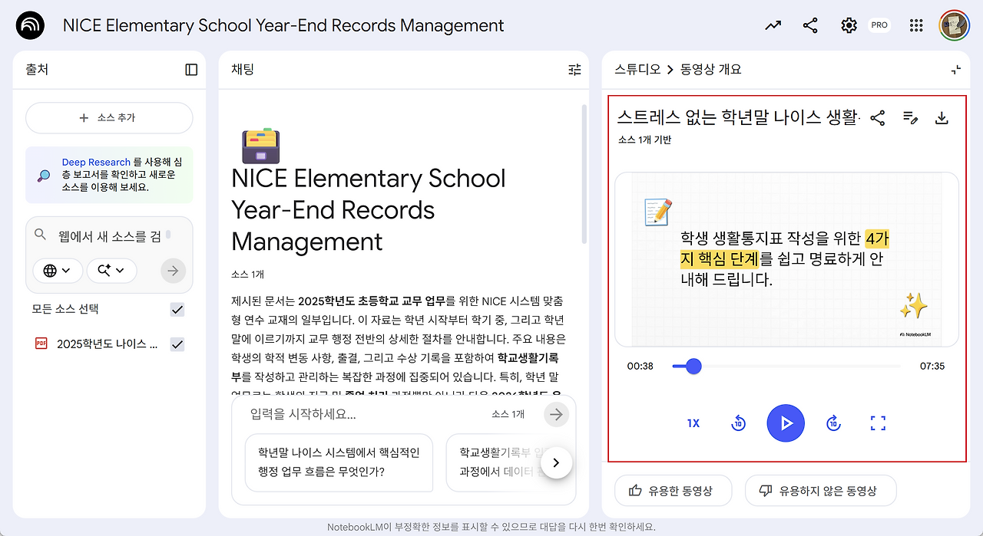Screen dimensions: 983x536
Task: Rewind 10 seconds
Action: coord(738,423)
